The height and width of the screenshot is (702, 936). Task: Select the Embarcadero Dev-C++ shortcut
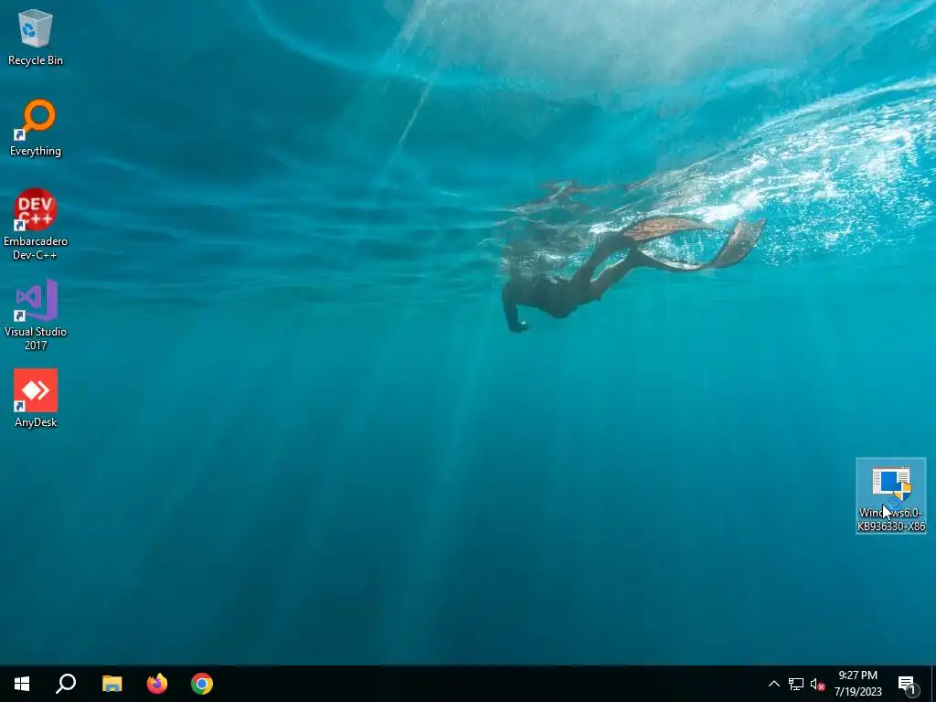[36, 225]
